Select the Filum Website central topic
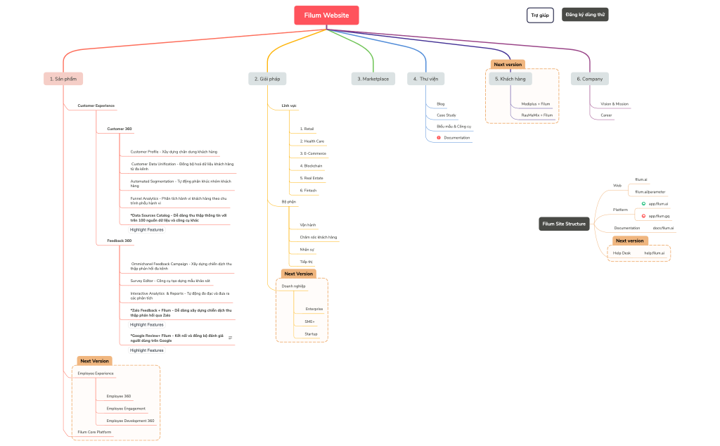Image resolution: width=720 pixels, height=446 pixels. pos(326,15)
